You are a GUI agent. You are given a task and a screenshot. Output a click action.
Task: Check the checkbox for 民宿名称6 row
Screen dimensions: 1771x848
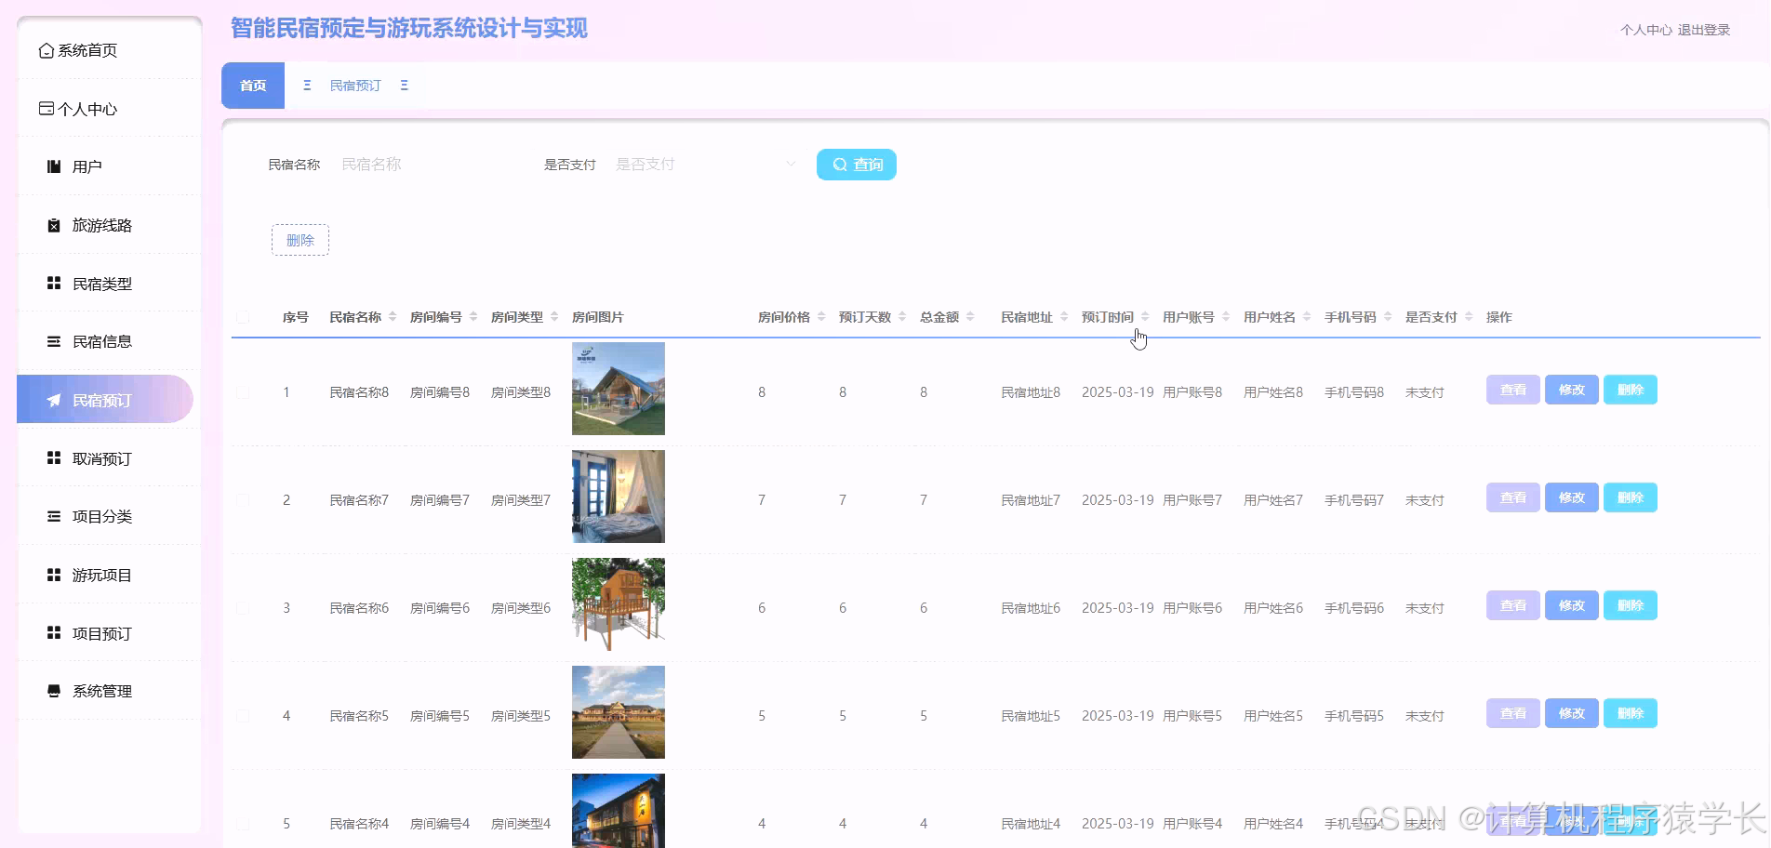243,607
